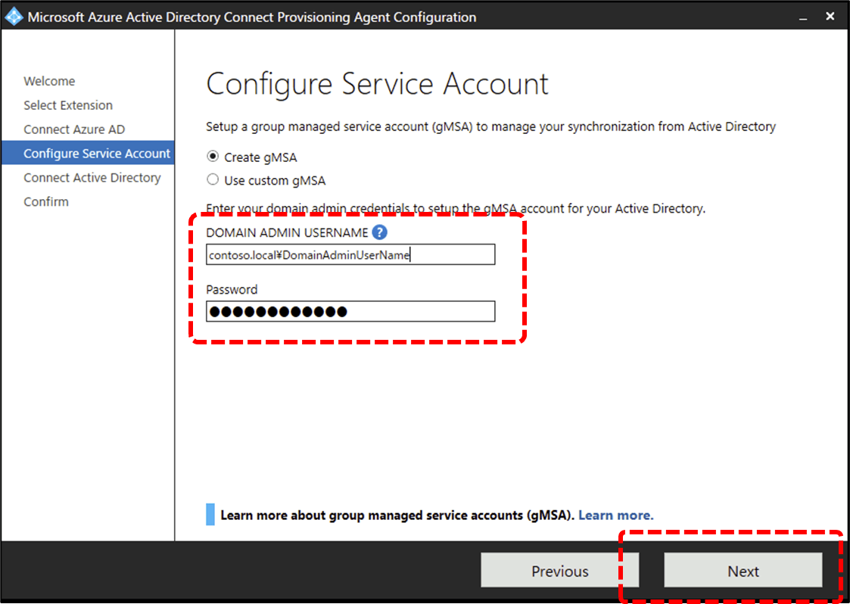
Task: Open the Connect Active Directory step
Action: 92,178
